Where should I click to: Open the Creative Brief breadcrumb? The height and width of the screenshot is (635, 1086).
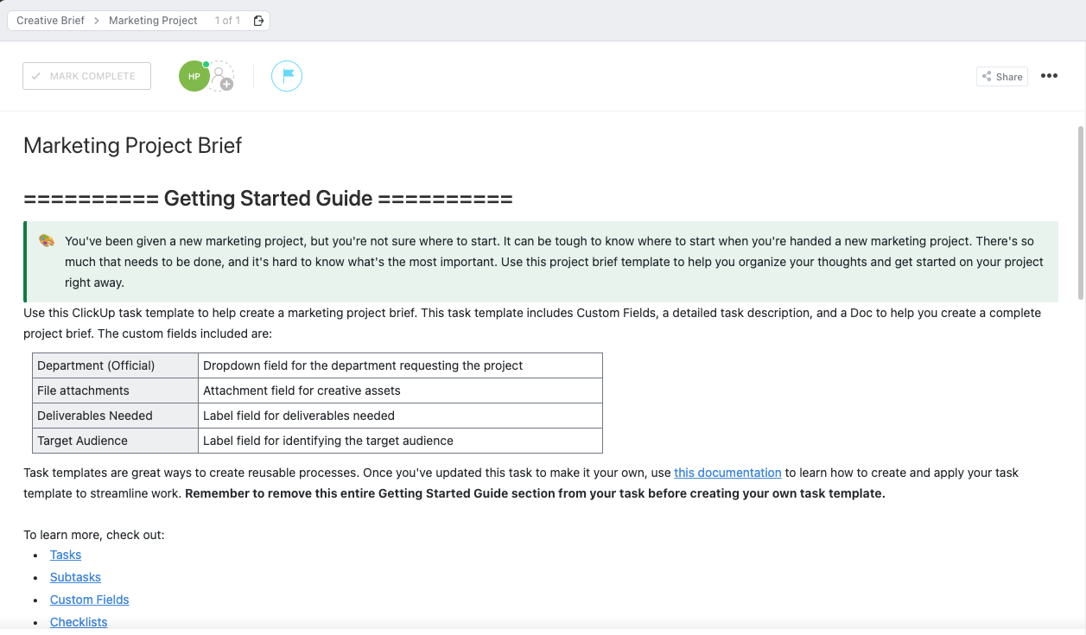coord(50,21)
